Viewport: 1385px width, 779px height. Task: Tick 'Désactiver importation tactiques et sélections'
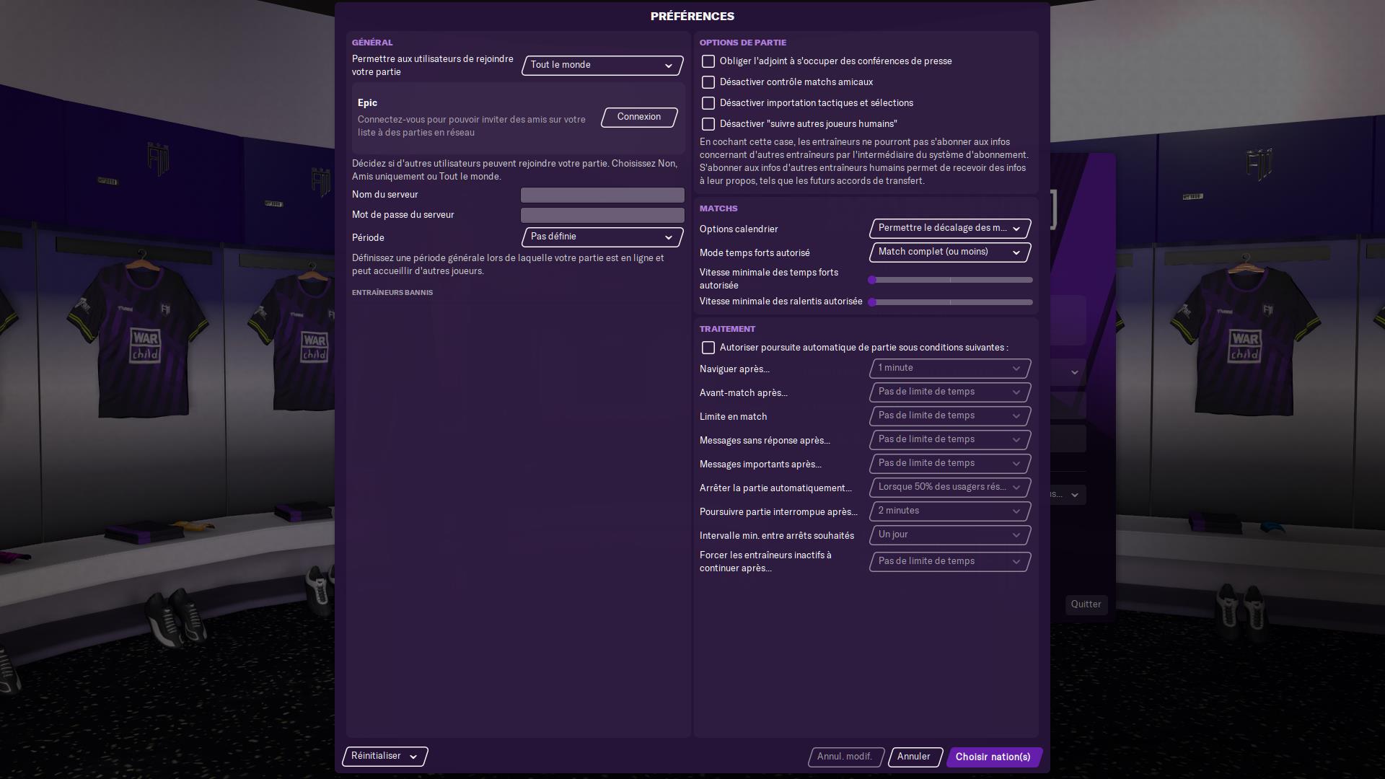pyautogui.click(x=708, y=103)
